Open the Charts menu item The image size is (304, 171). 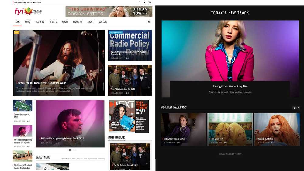coord(53,22)
